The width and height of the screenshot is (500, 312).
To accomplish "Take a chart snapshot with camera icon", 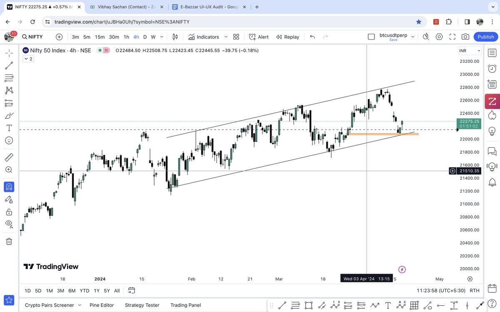I will [x=465, y=37].
